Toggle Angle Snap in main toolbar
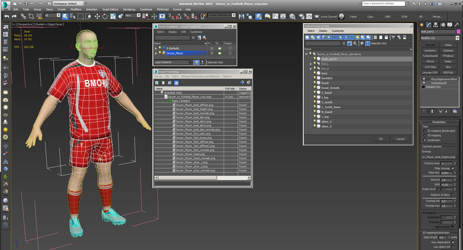 pos(179,16)
